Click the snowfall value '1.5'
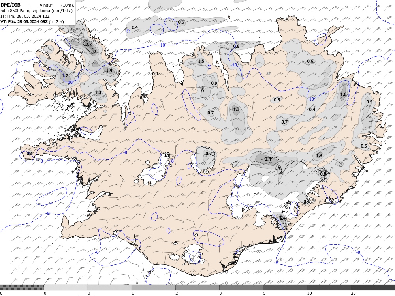The height and width of the screenshot is (296, 395). (201, 61)
